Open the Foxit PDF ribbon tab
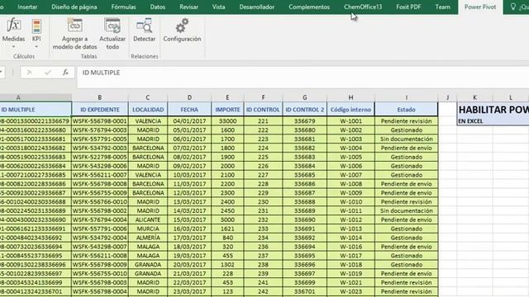The width and height of the screenshot is (529, 297). click(408, 7)
